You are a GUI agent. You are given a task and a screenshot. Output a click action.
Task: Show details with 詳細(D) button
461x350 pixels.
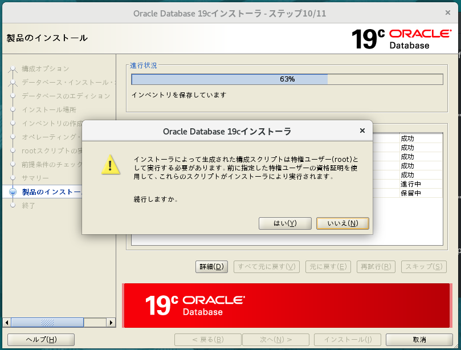[x=211, y=267]
